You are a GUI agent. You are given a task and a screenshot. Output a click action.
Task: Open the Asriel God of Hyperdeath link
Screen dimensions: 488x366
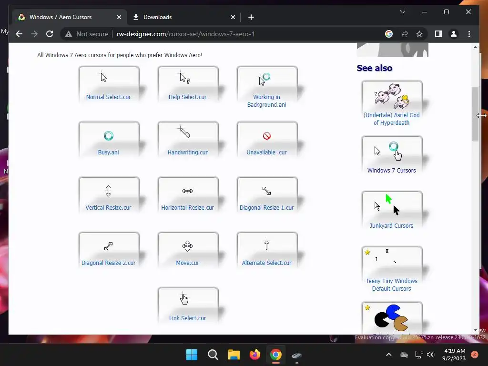point(392,119)
